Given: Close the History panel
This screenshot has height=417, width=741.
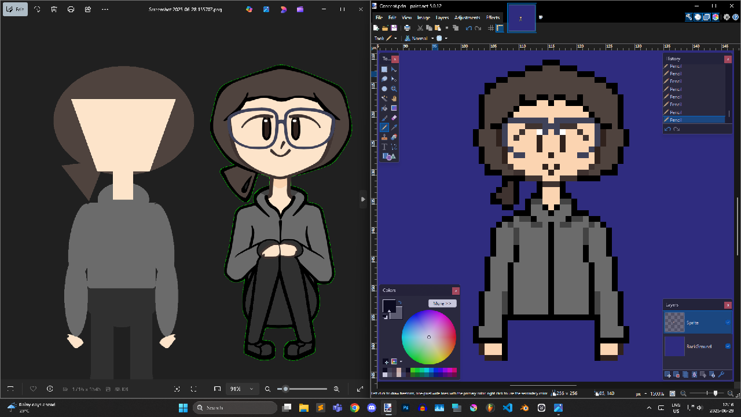Looking at the screenshot, I should point(728,59).
